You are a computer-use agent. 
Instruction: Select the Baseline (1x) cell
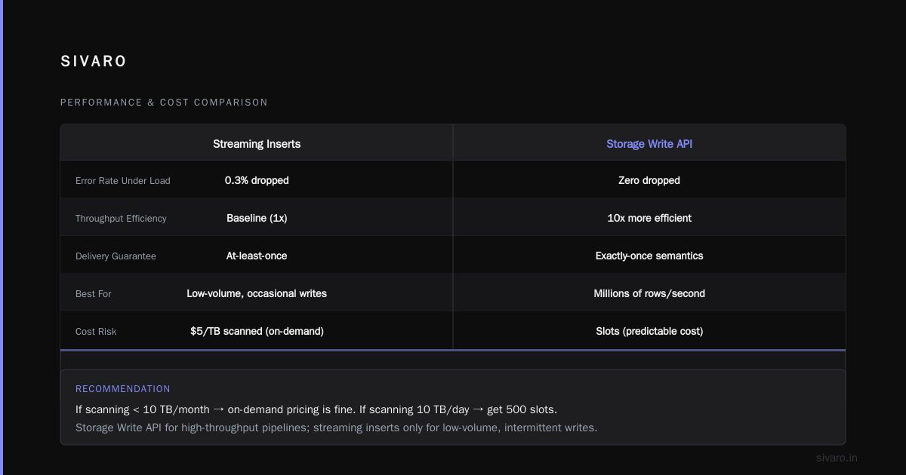[257, 218]
